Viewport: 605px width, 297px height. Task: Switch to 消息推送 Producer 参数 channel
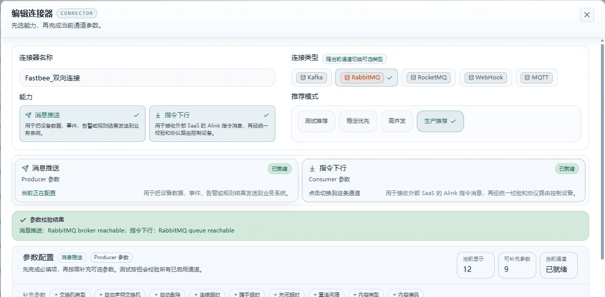point(157,180)
